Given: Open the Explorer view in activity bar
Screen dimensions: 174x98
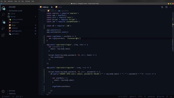Looking at the screenshot, I should pyautogui.click(x=3, y=8).
